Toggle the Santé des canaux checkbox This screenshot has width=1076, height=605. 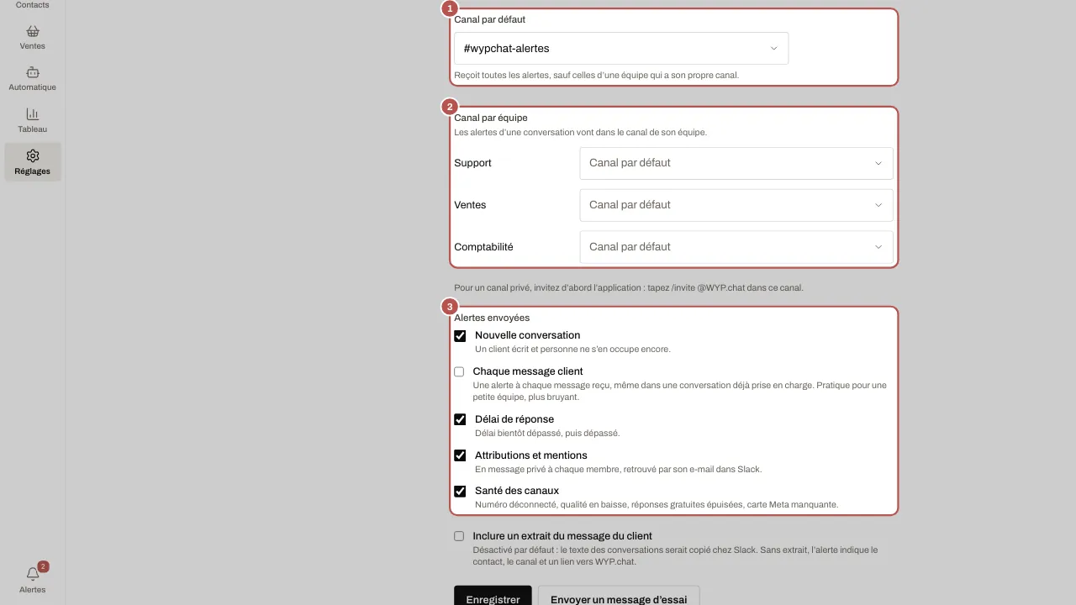coord(460,491)
